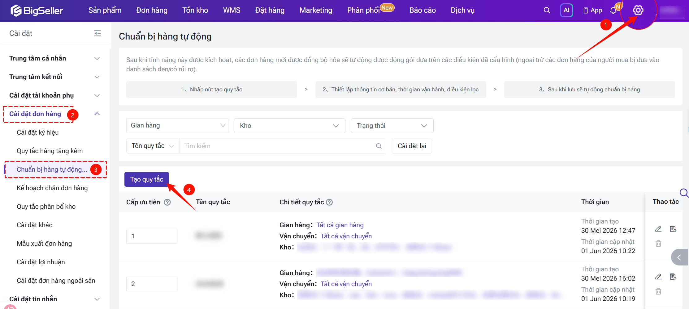Viewport: 689px width, 309px height.
Task: Open the Dịch vụ menu
Action: pyautogui.click(x=463, y=10)
